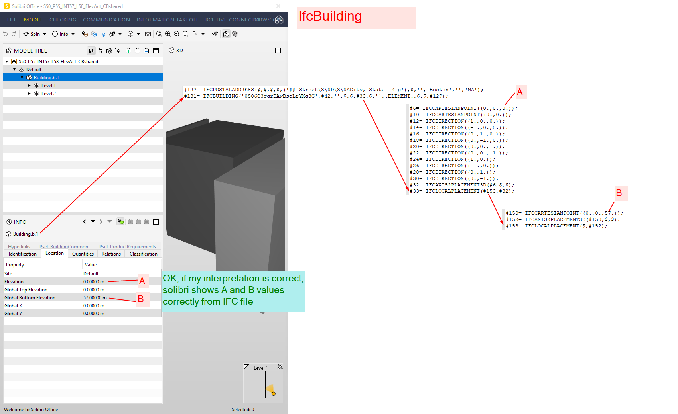The width and height of the screenshot is (678, 414).
Task: Open the Info tool dropdown arrow
Action: coord(73,34)
